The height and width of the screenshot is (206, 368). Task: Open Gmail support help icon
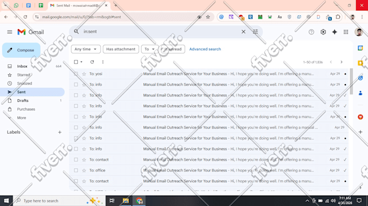[311, 32]
